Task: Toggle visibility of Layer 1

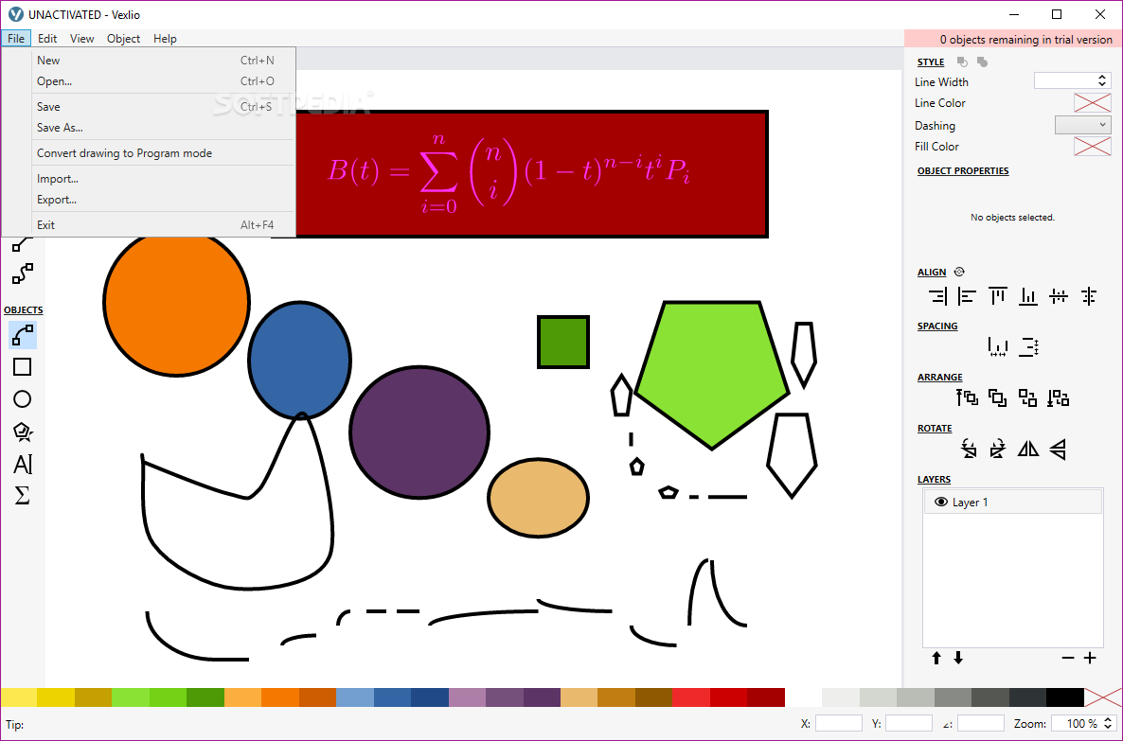Action: 941,502
